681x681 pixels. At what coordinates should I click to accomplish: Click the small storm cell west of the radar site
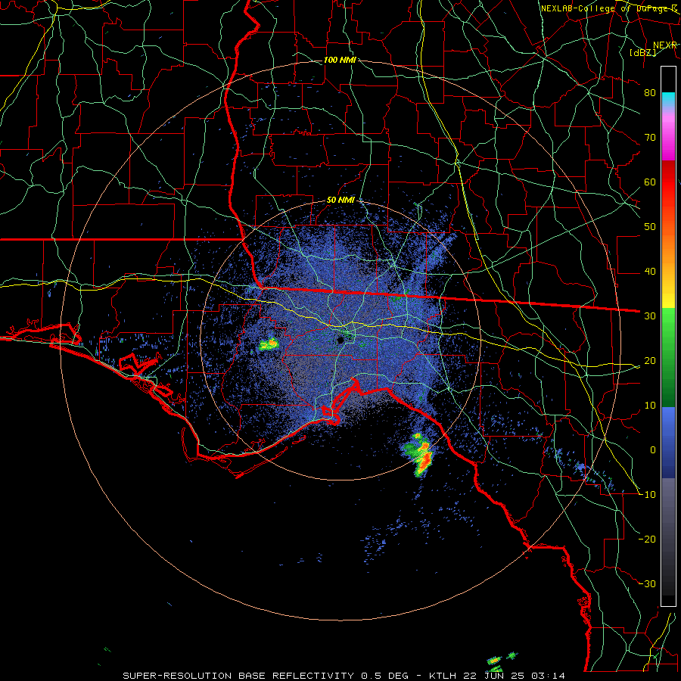point(269,344)
